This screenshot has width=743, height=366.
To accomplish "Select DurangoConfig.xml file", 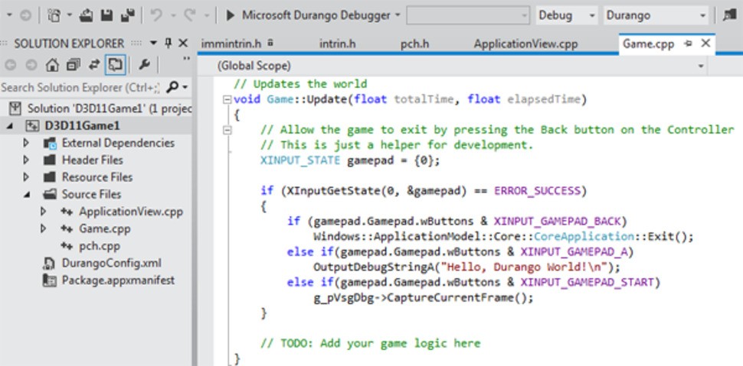I will (111, 263).
